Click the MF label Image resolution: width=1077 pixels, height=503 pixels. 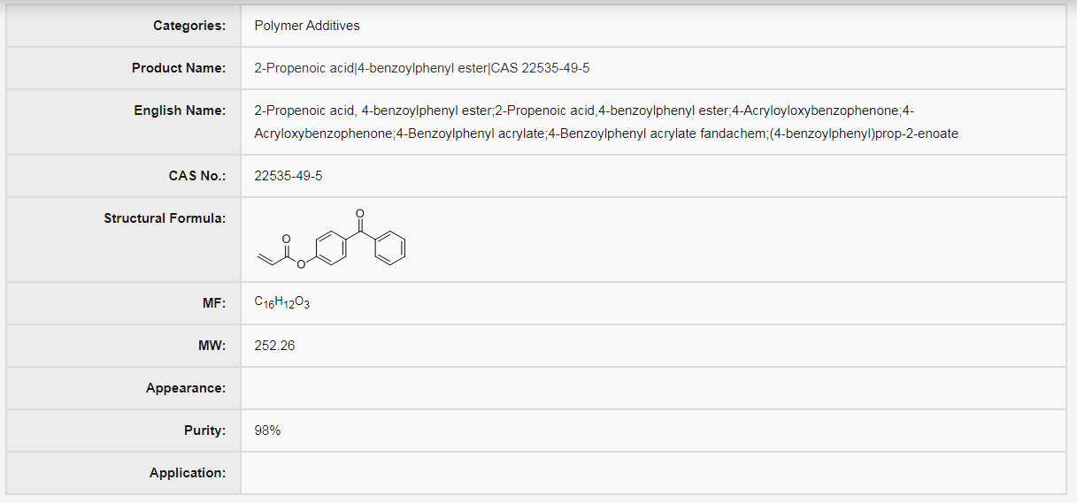[215, 303]
